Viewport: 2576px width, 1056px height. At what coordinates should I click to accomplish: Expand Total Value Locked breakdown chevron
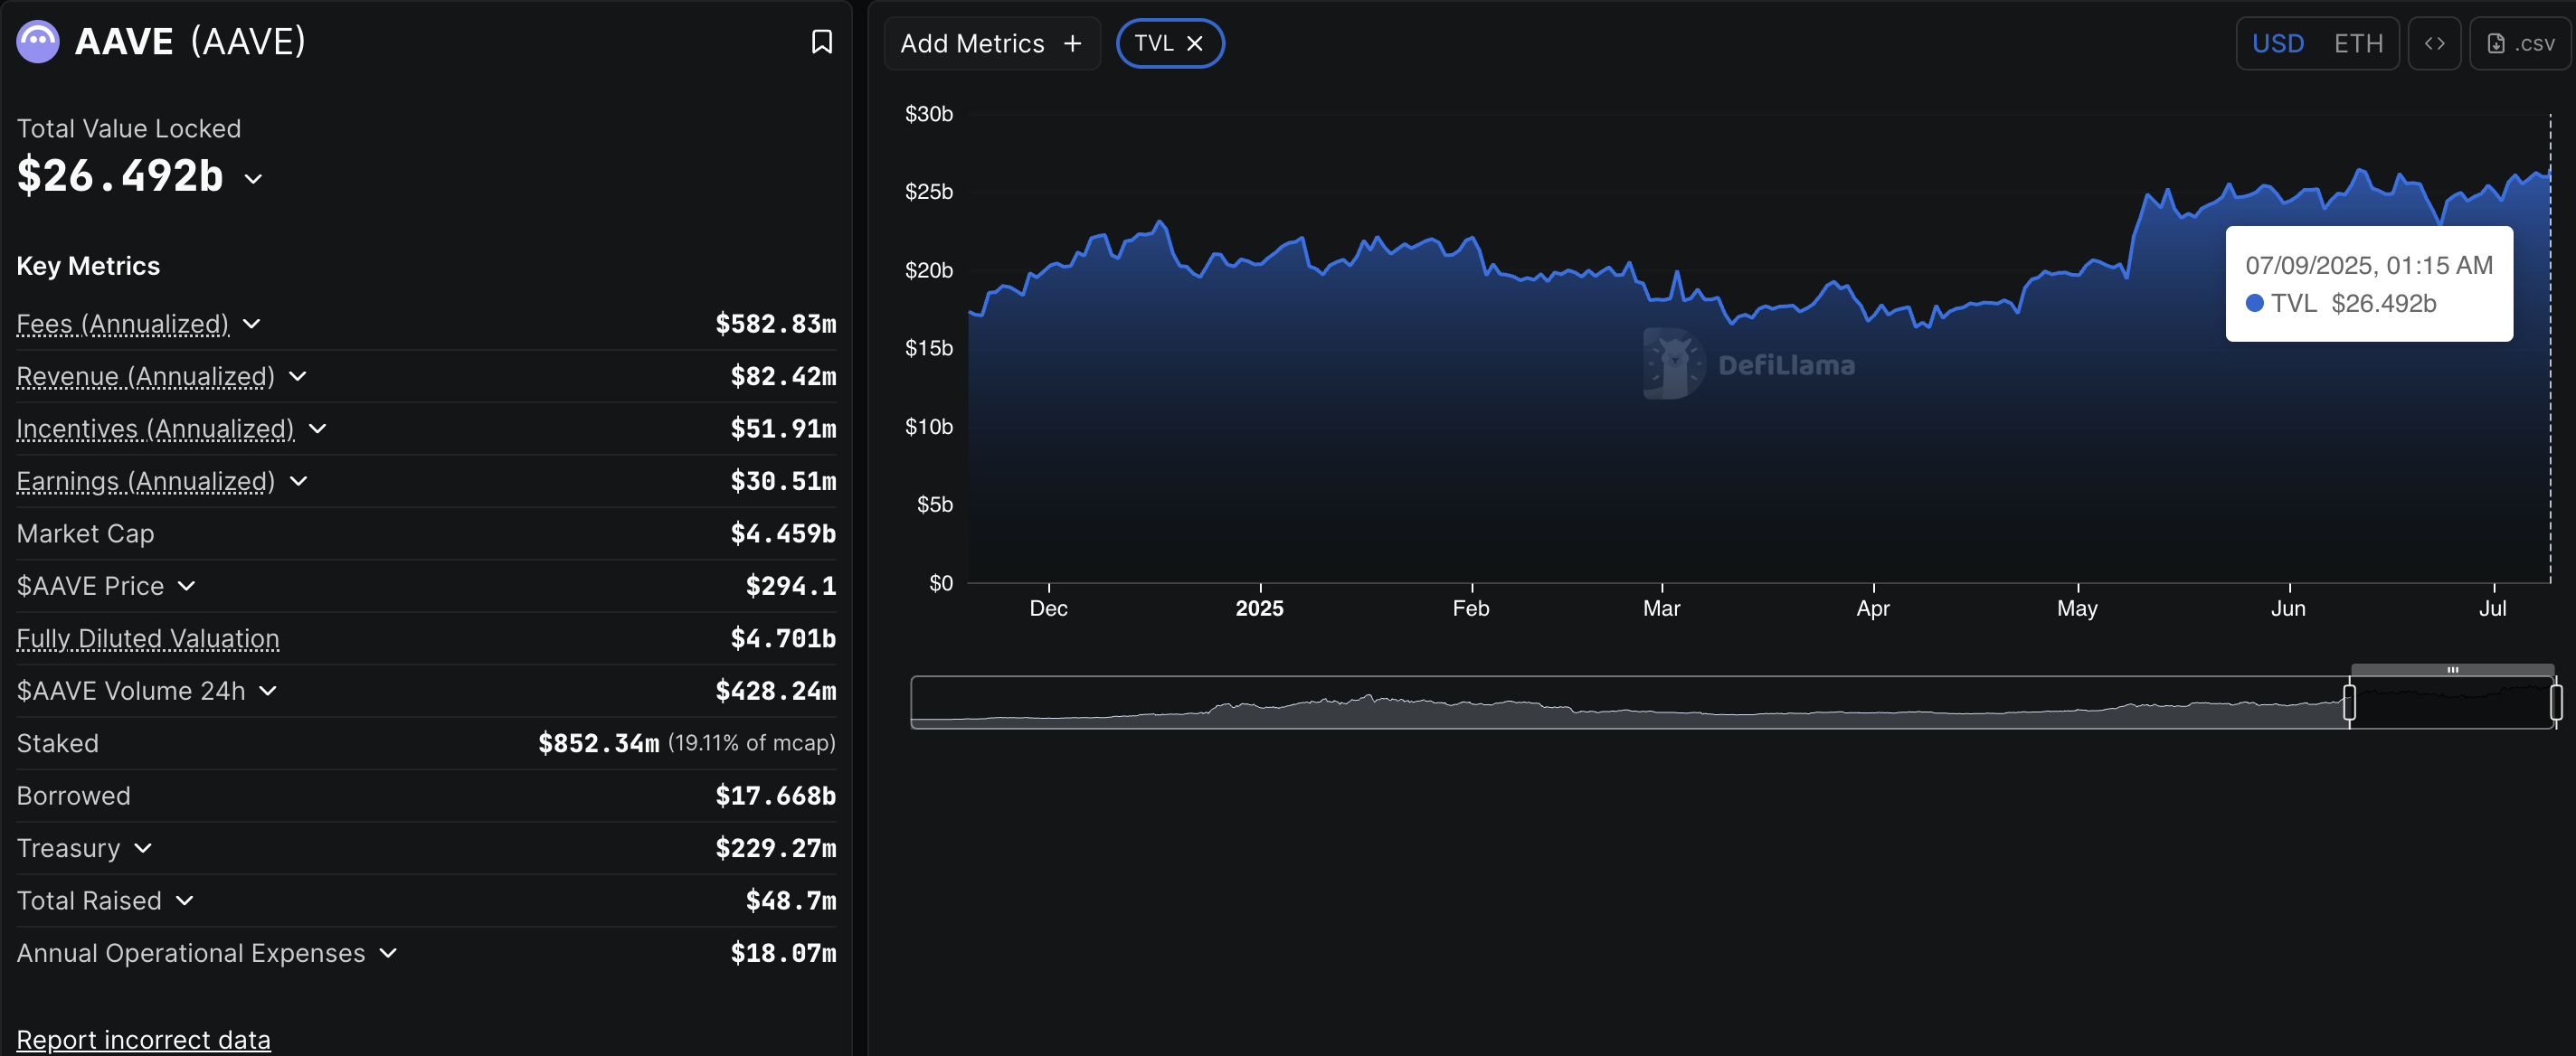[253, 179]
